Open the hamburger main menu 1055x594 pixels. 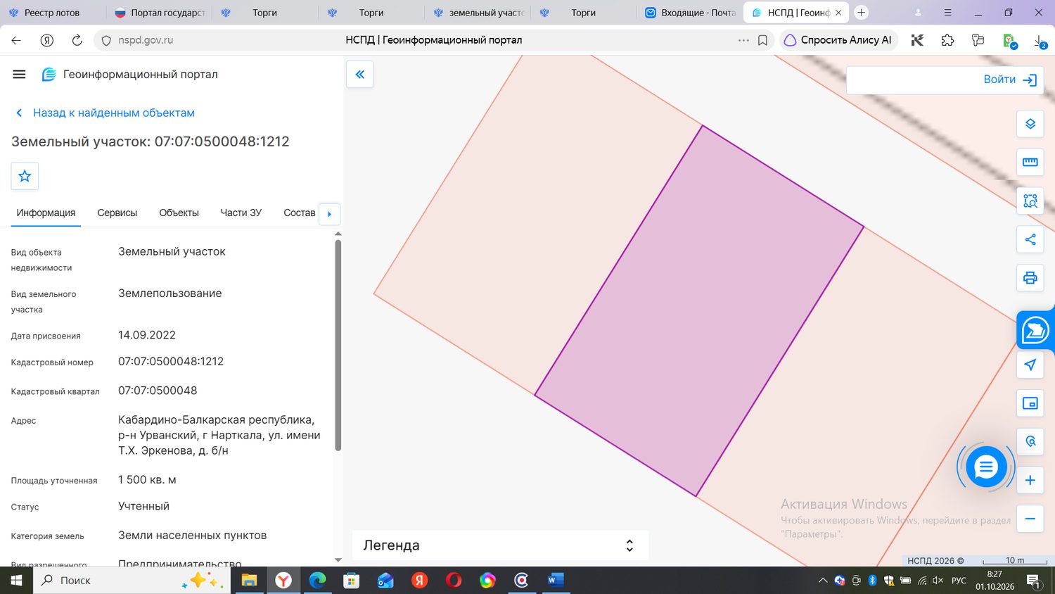pyautogui.click(x=19, y=74)
